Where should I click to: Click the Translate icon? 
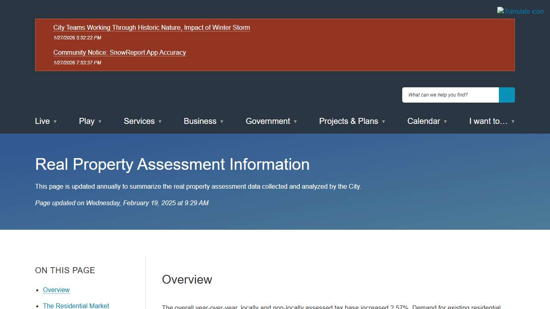[520, 11]
